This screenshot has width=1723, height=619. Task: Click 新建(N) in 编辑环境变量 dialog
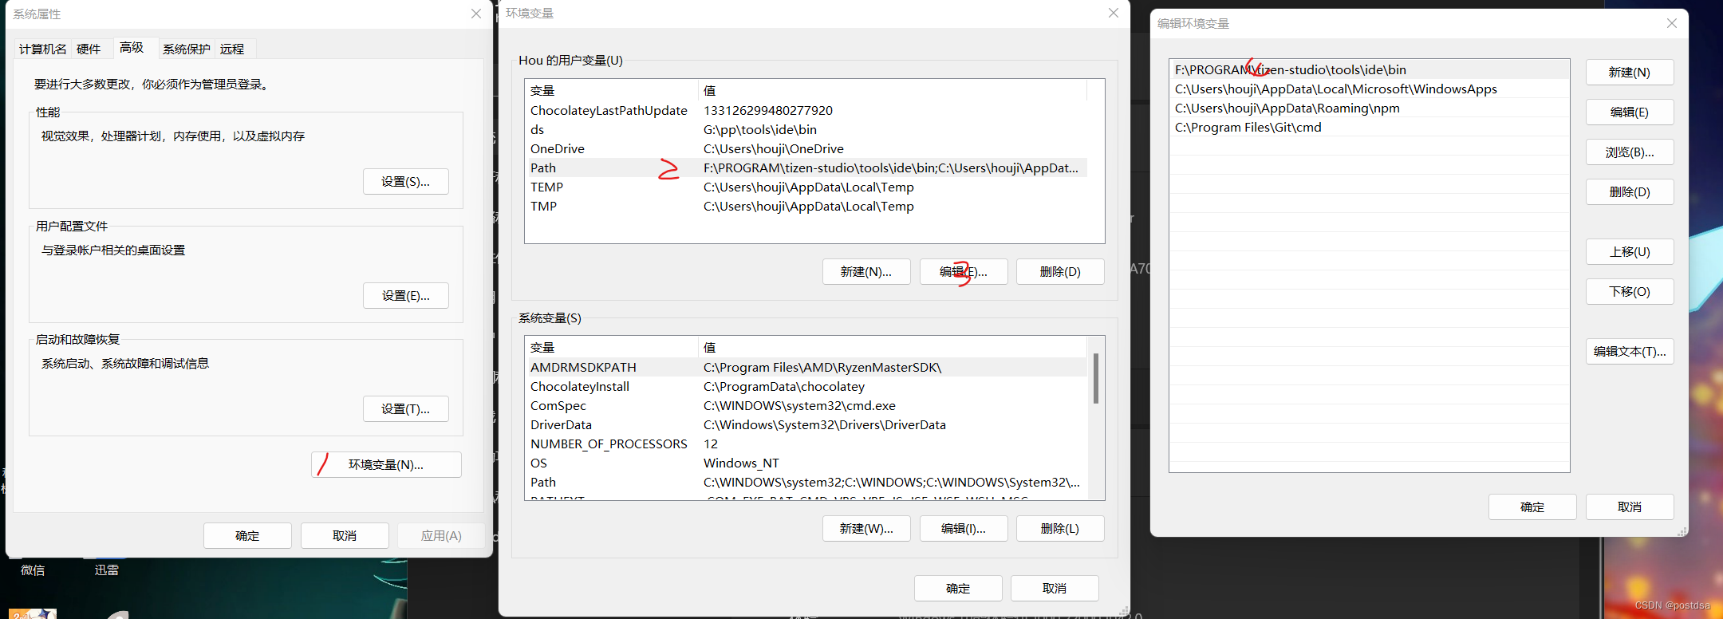(1630, 73)
